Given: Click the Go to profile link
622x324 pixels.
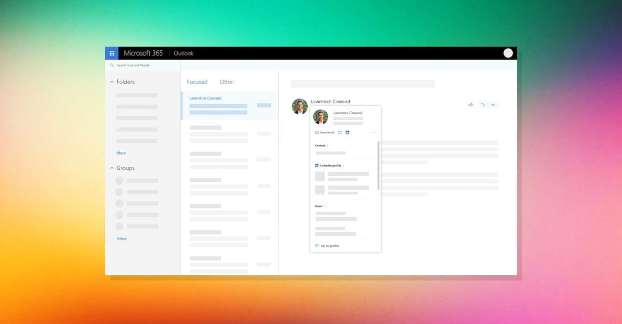Looking at the screenshot, I should [x=328, y=245].
